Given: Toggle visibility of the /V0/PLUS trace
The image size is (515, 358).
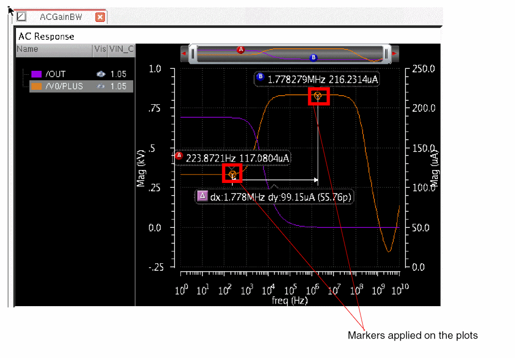Looking at the screenshot, I should point(101,86).
